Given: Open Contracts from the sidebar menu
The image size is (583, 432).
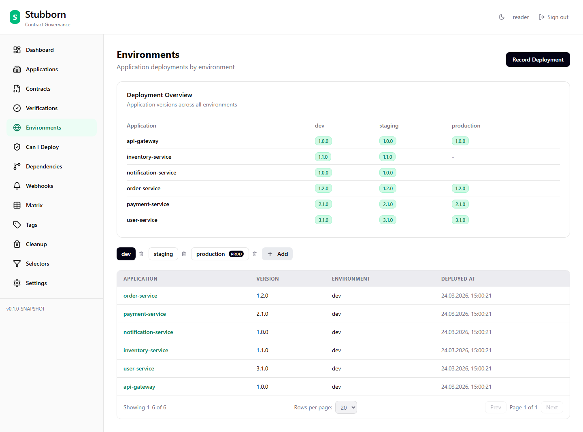Looking at the screenshot, I should pyautogui.click(x=38, y=89).
